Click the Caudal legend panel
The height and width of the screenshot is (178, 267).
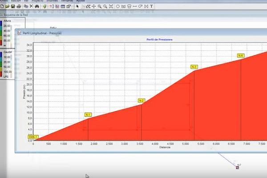(x=7, y=65)
